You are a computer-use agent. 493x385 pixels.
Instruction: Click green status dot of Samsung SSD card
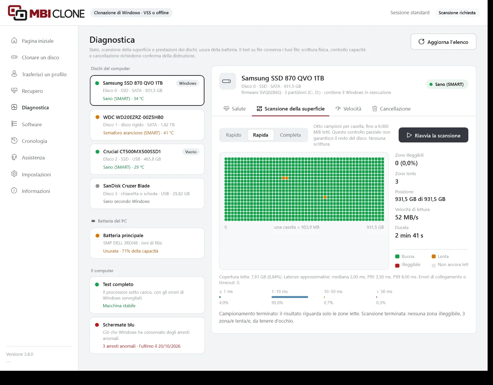[x=97, y=83]
